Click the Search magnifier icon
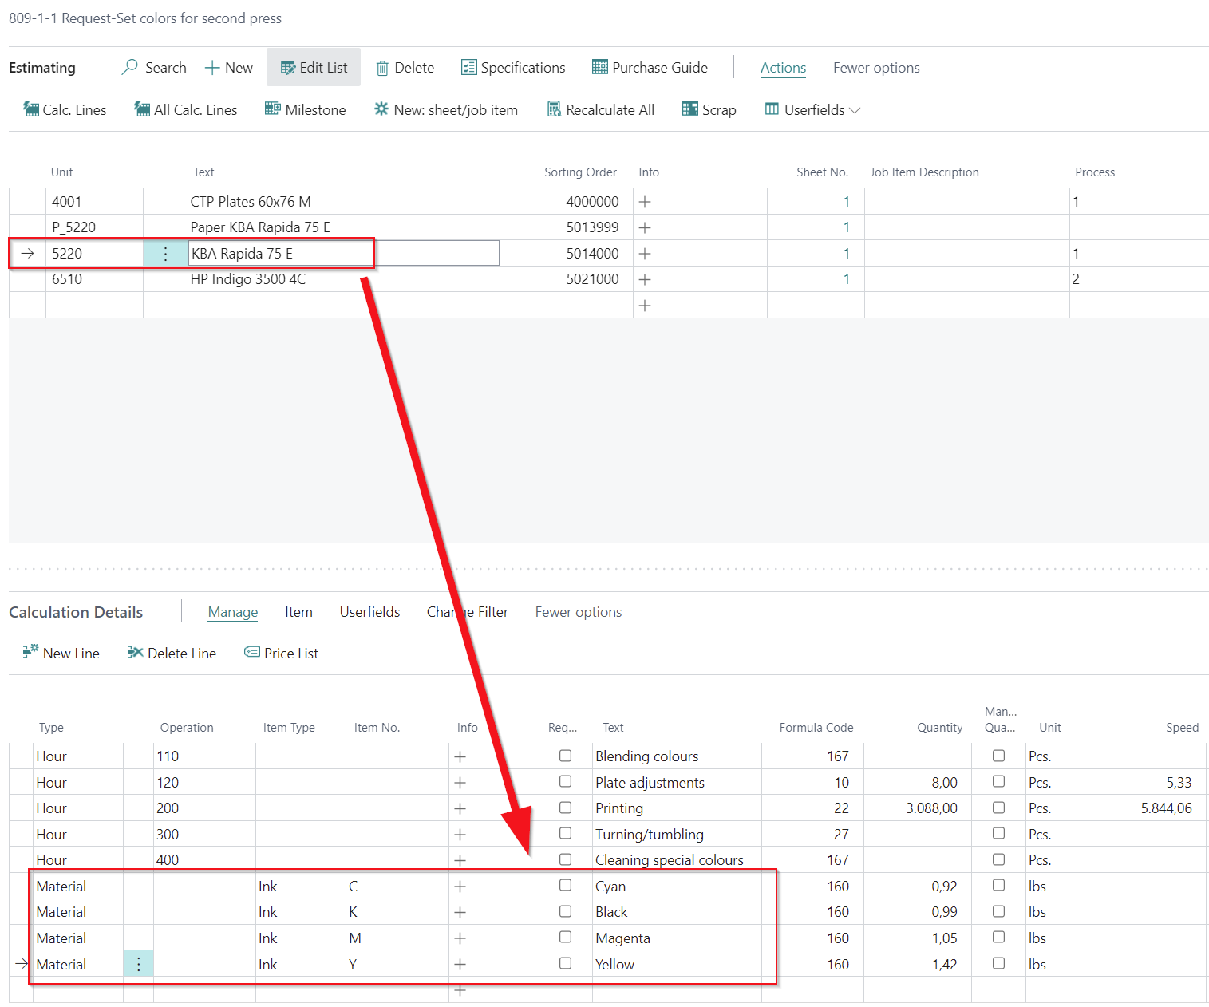The image size is (1209, 1007). (129, 67)
